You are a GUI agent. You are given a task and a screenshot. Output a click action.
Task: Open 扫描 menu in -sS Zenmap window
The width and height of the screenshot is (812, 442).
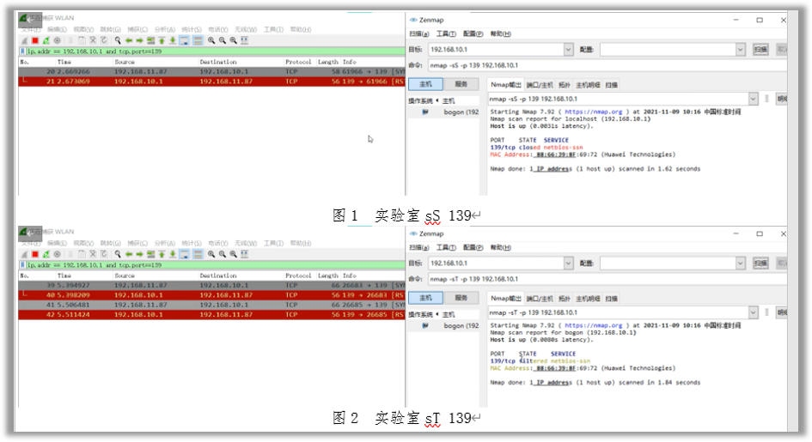[419, 33]
